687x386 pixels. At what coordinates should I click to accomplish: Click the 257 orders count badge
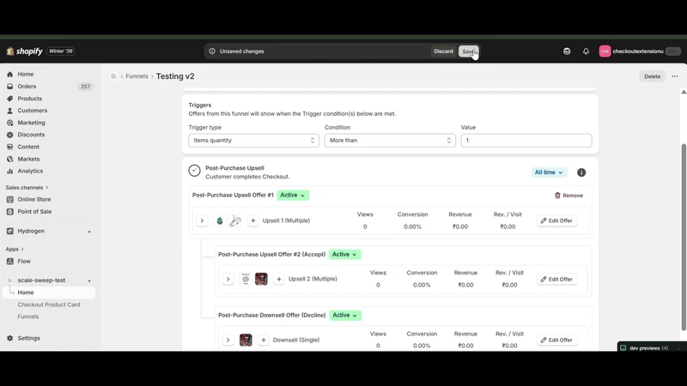coord(85,87)
